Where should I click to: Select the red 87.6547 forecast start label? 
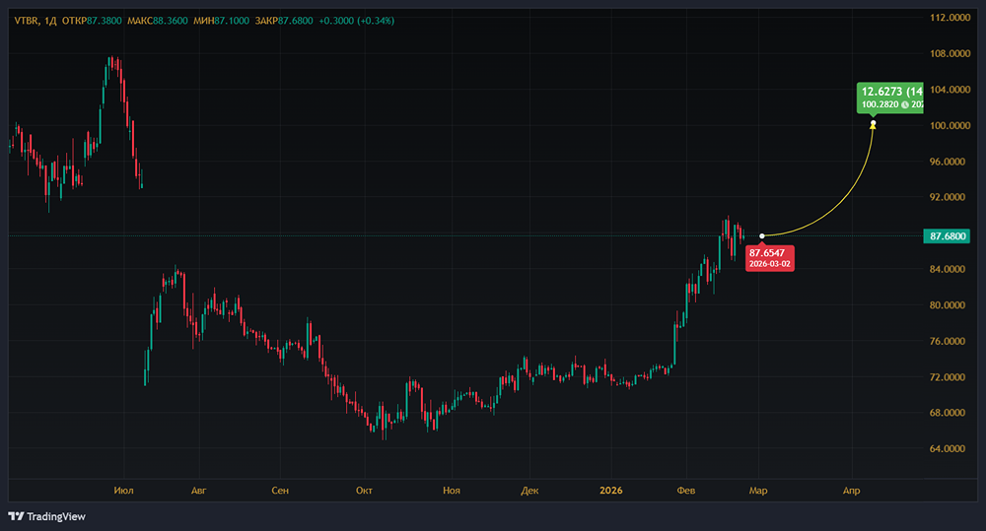tap(770, 258)
